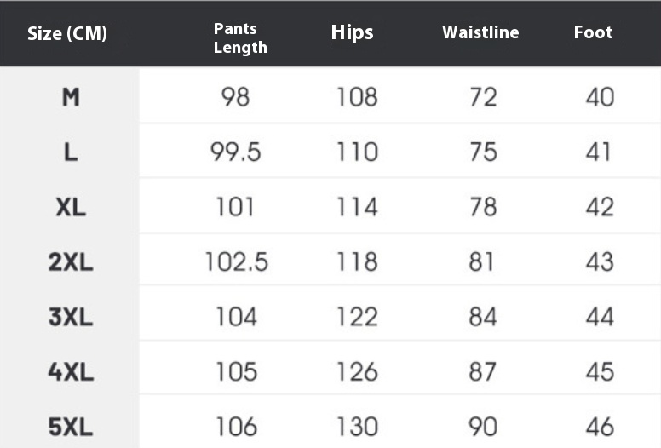
Task: Click the Size (CM) column header
Action: coord(67,33)
